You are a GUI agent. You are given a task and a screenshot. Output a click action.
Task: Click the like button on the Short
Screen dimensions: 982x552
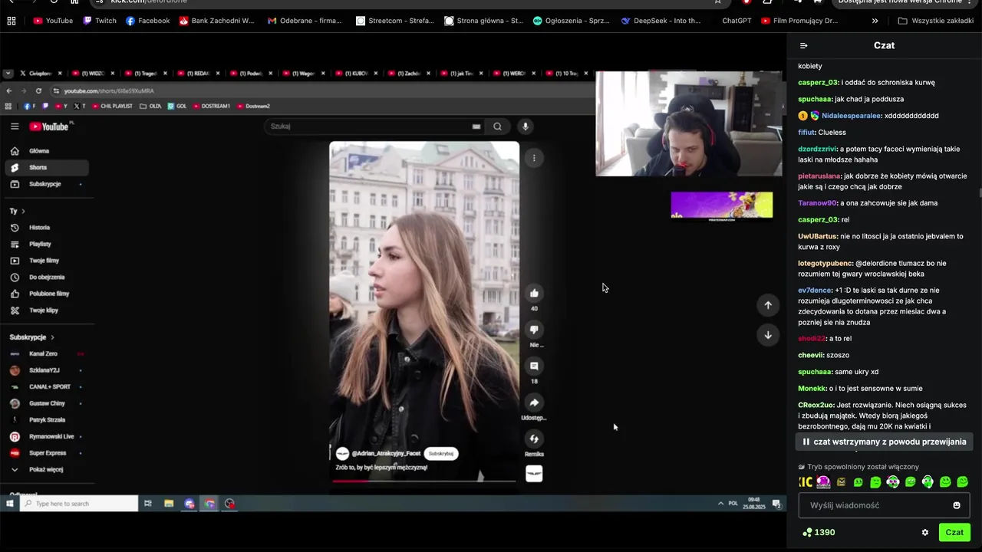pyautogui.click(x=534, y=293)
